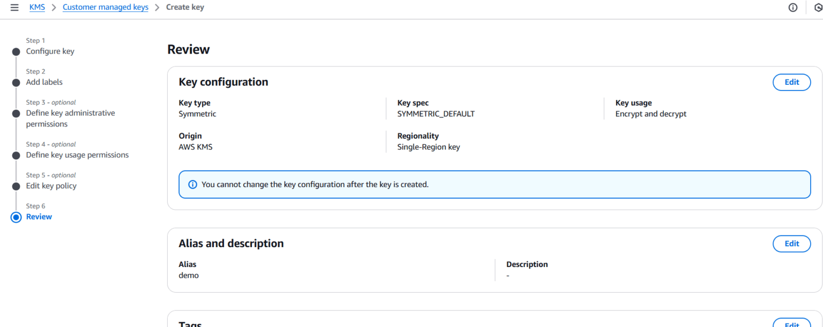This screenshot has height=327, width=823.
Task: Open the Info help panel icon
Action: pyautogui.click(x=792, y=7)
